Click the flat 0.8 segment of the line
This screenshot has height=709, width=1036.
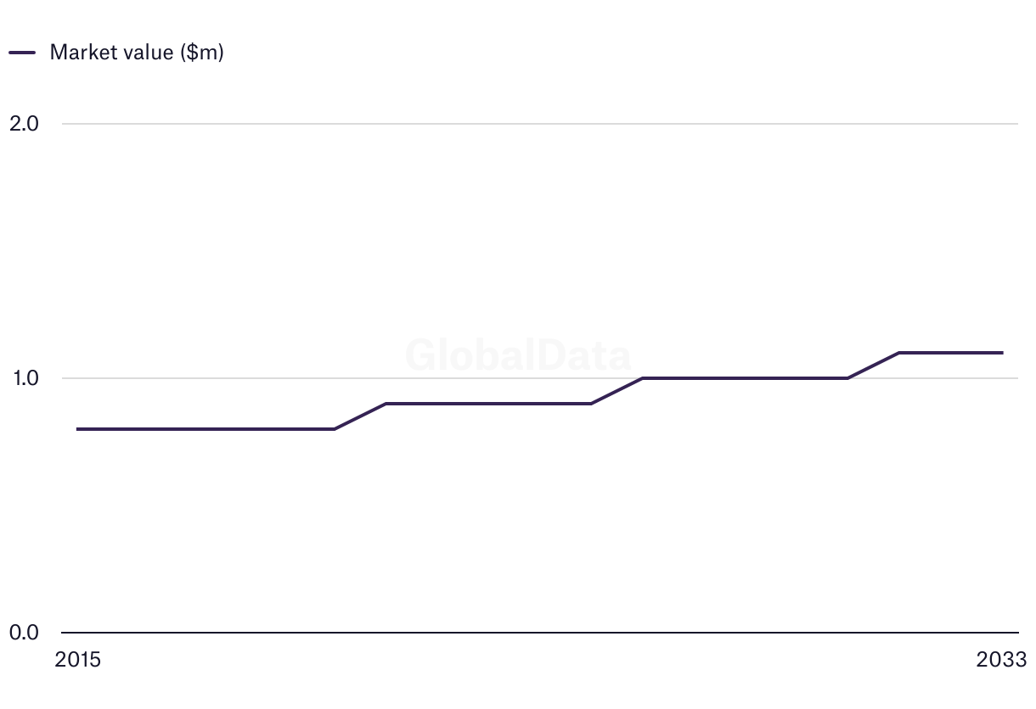click(204, 429)
